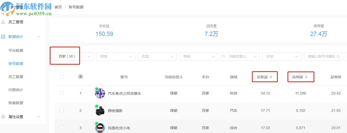Click the 顾俊摄影 camera avatar
This screenshot has height=133, width=347.
[x=100, y=110]
